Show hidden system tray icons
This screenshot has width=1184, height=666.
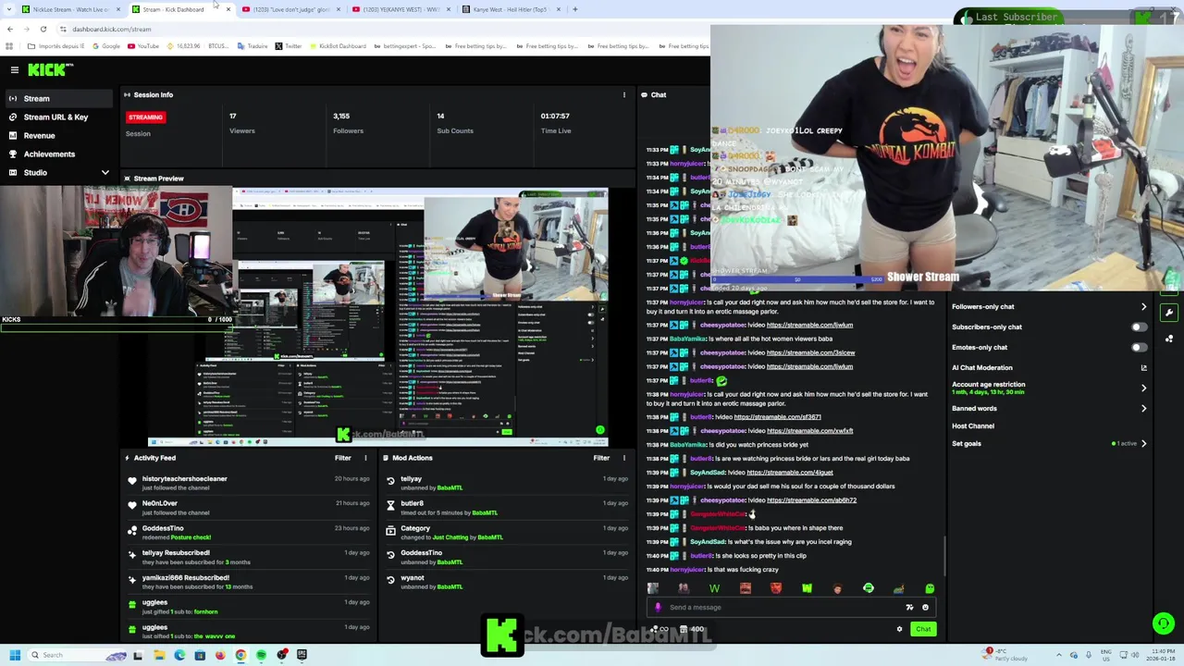click(1060, 655)
